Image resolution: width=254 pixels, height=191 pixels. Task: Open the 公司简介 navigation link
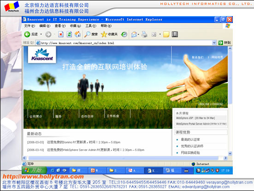click(x=35, y=116)
